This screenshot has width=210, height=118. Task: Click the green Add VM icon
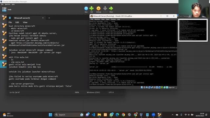click(x=92, y=9)
